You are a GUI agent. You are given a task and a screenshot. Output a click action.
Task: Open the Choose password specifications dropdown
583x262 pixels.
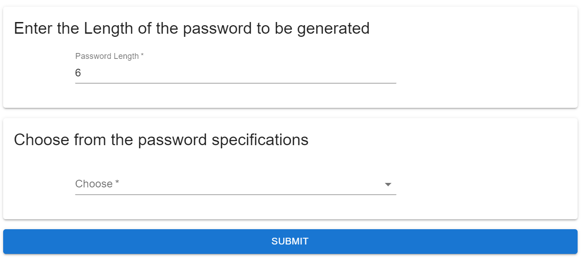(x=236, y=184)
